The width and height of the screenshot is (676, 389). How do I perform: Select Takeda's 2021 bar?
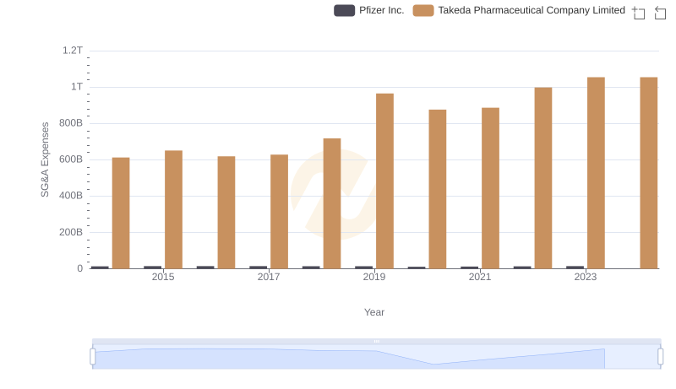click(490, 187)
